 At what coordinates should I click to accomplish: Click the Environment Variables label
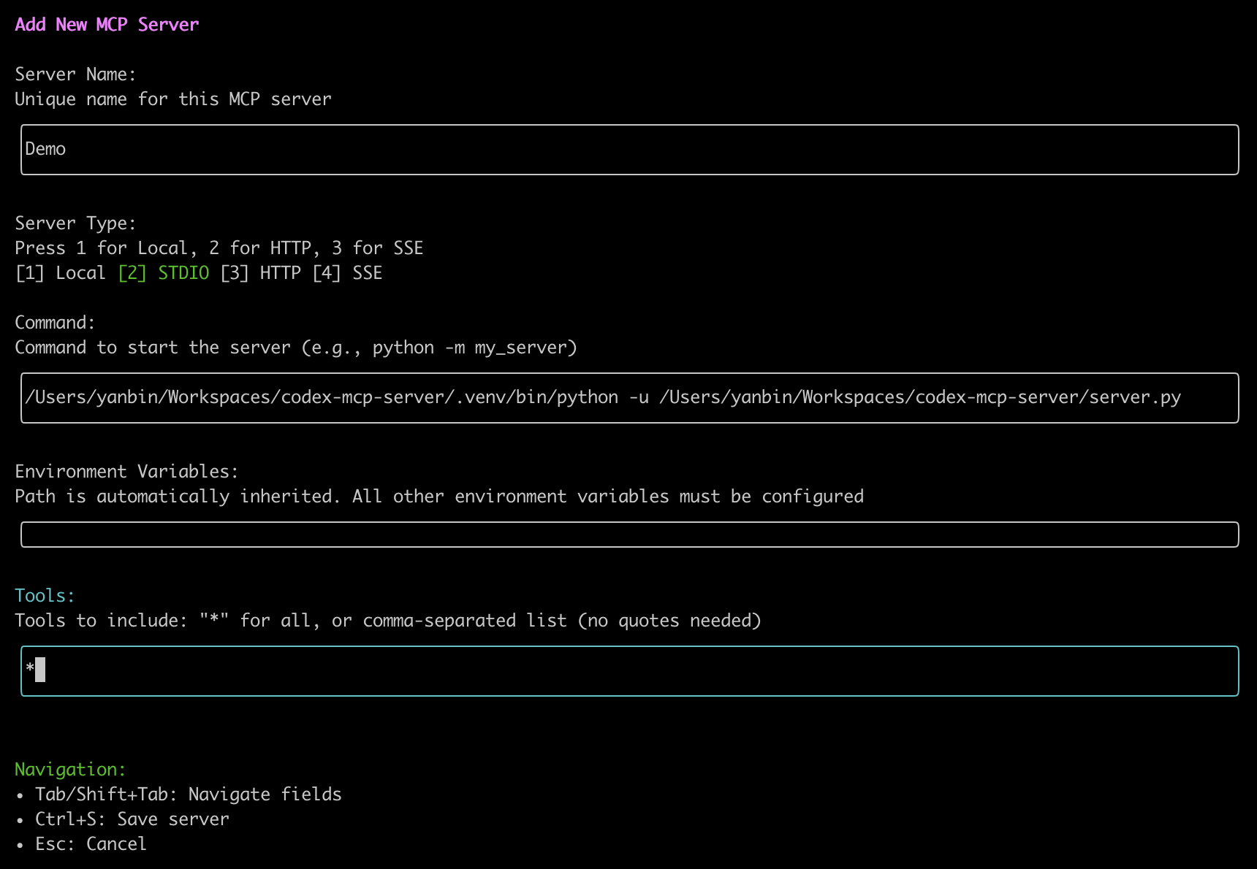point(126,472)
